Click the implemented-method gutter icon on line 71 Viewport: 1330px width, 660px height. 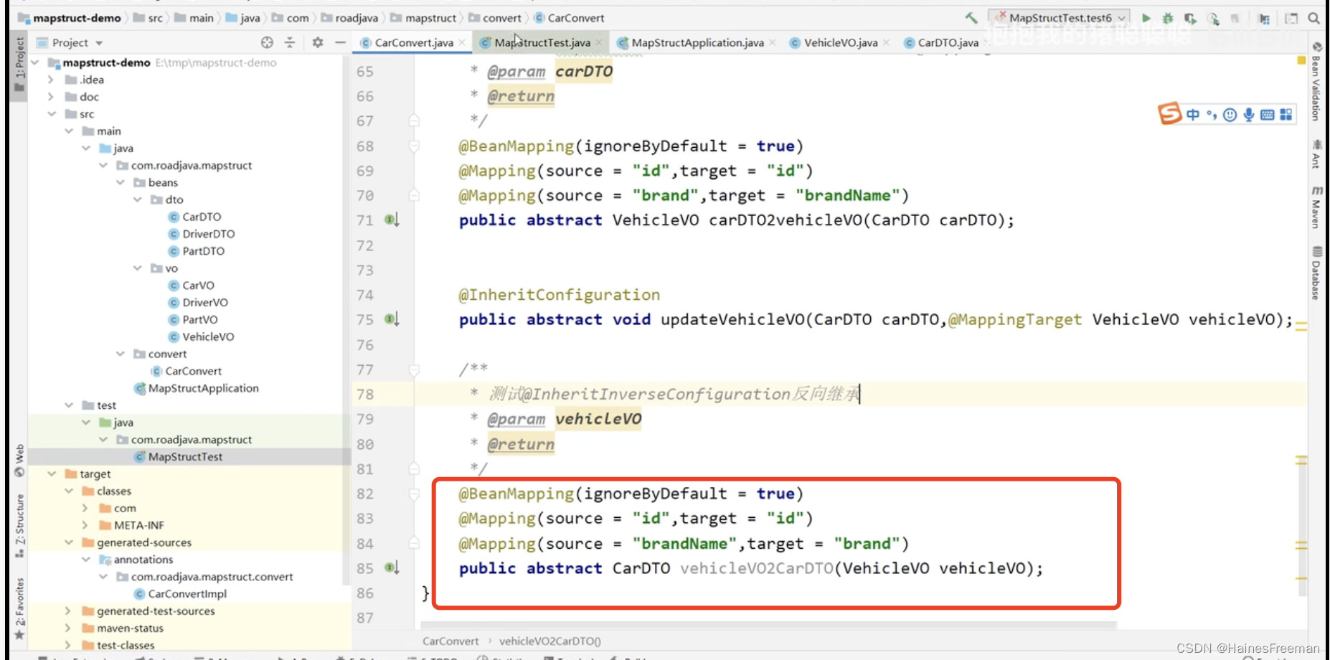[391, 220]
